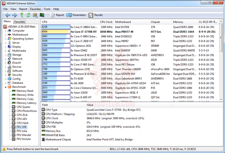Open the Results toolbar button
The width and height of the screenshot is (225, 153).
[x=96, y=15]
